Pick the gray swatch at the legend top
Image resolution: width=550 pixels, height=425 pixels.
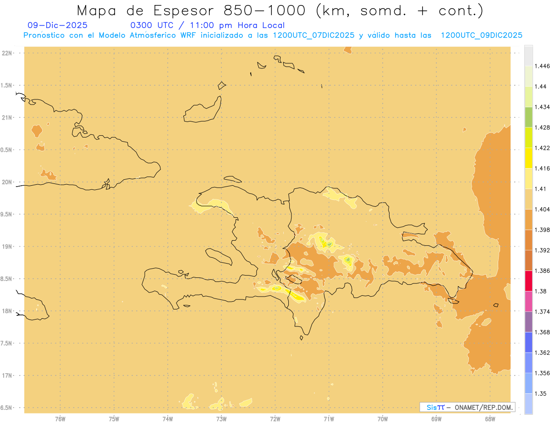click(x=528, y=55)
